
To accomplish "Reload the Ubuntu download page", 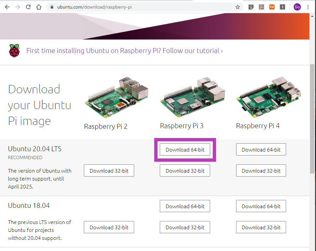I will point(28,7).
